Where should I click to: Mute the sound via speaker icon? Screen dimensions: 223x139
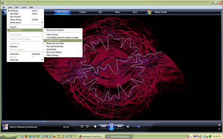point(128,126)
